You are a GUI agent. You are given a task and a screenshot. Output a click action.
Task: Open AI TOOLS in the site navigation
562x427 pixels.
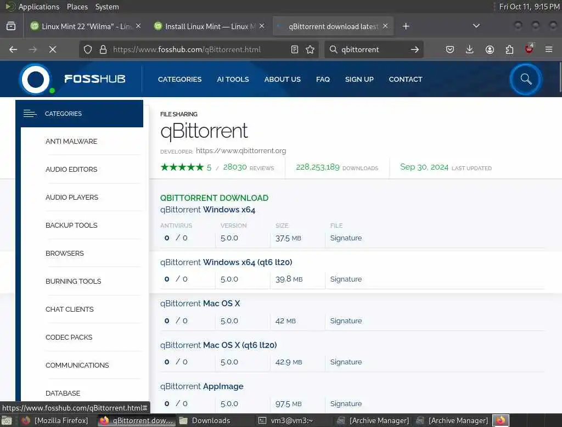pyautogui.click(x=233, y=79)
